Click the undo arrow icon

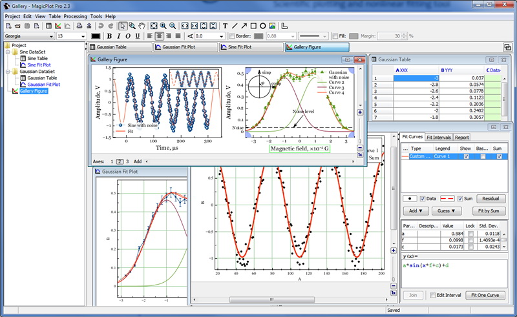101,26
